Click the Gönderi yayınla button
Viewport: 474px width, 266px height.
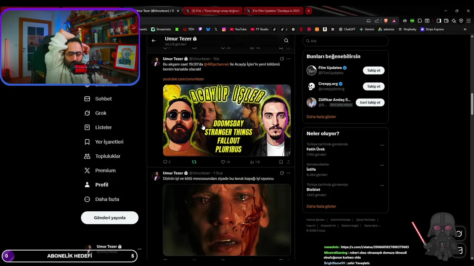pyautogui.click(x=110, y=218)
